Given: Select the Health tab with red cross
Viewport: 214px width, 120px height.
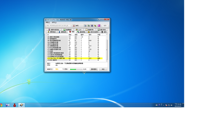Looking at the screenshot, I should click(x=72, y=32).
